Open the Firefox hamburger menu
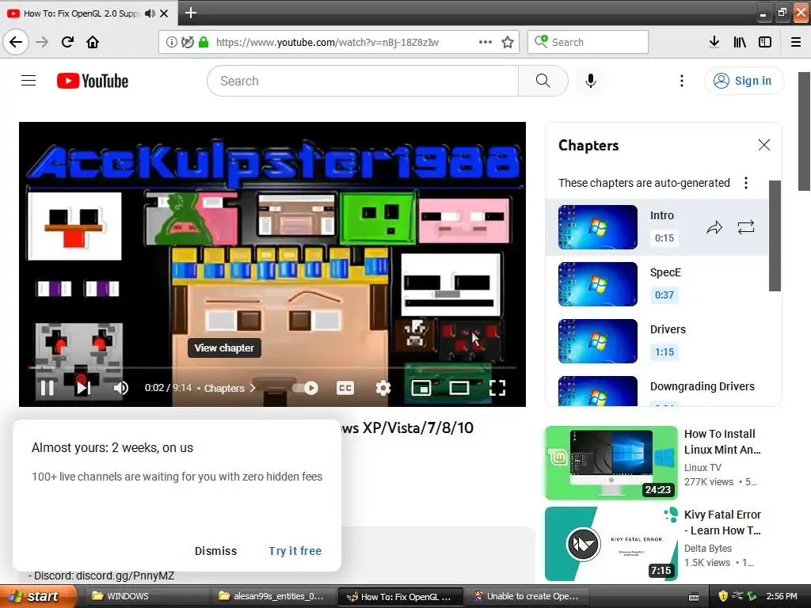811x608 pixels. point(796,42)
